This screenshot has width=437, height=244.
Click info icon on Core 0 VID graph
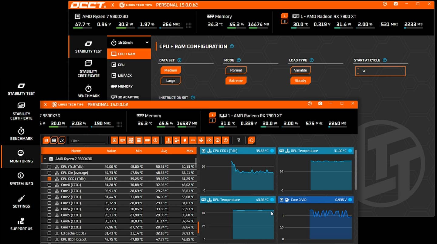click(x=350, y=200)
